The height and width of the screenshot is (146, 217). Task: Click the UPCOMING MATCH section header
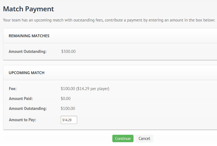[27, 73]
